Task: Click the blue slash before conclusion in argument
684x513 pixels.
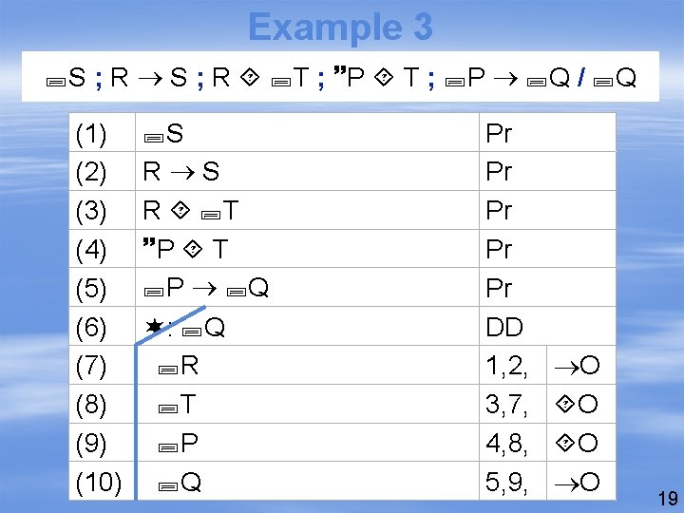Action: tap(581, 78)
